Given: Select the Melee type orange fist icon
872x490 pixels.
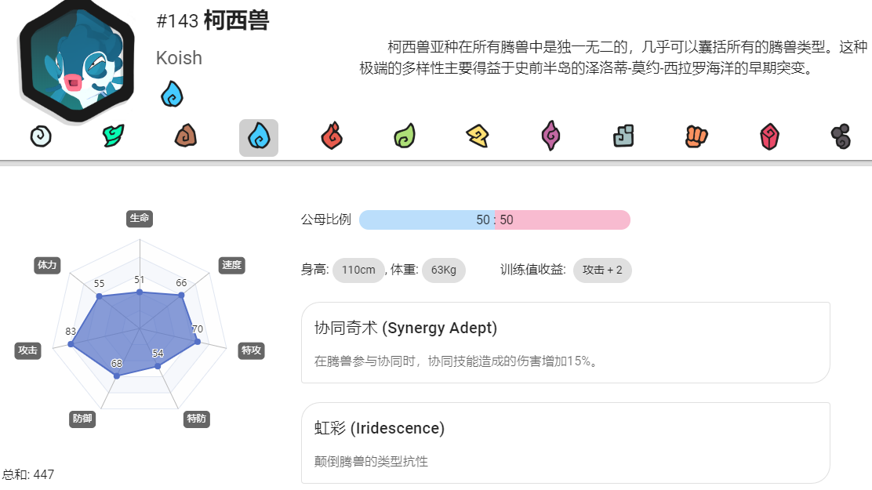Looking at the screenshot, I should click(696, 137).
